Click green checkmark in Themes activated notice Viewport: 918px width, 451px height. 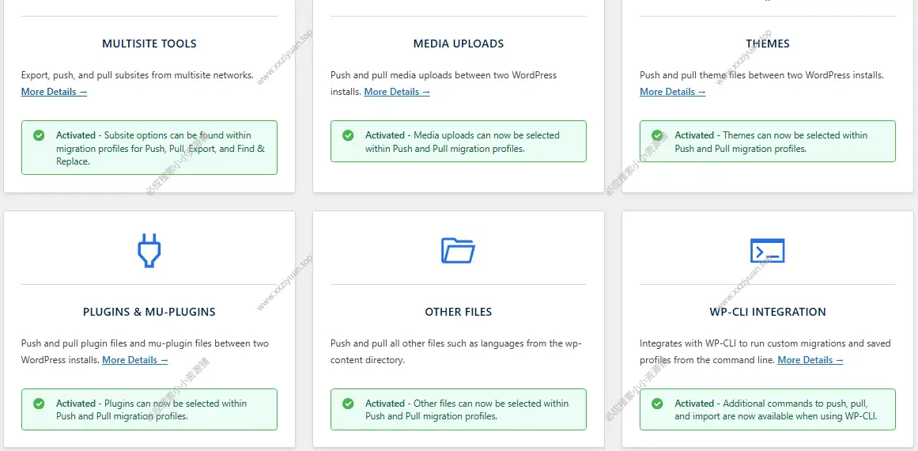(x=657, y=135)
